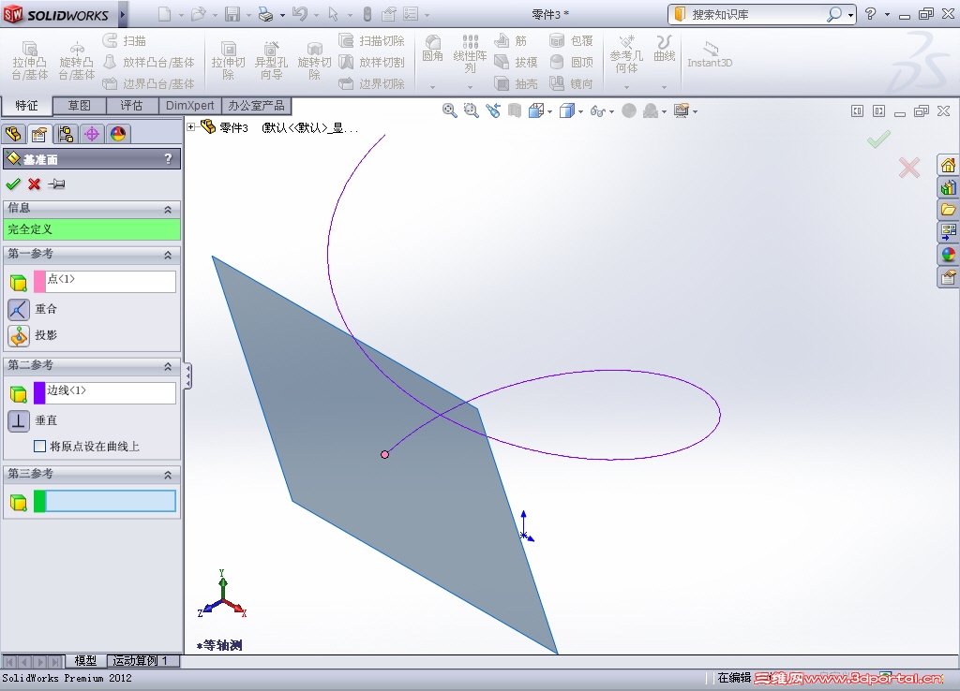
Task: Select the Wrap (包覆) tool
Action: 571,41
